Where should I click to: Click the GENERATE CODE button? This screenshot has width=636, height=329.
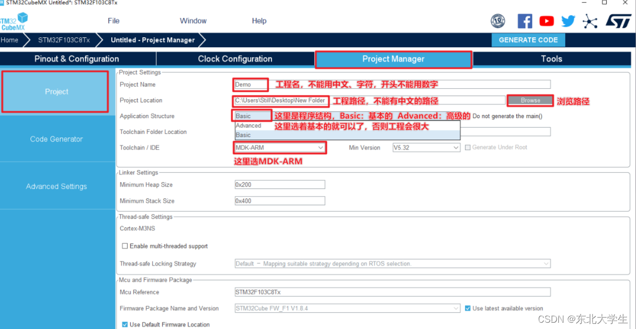pyautogui.click(x=528, y=40)
